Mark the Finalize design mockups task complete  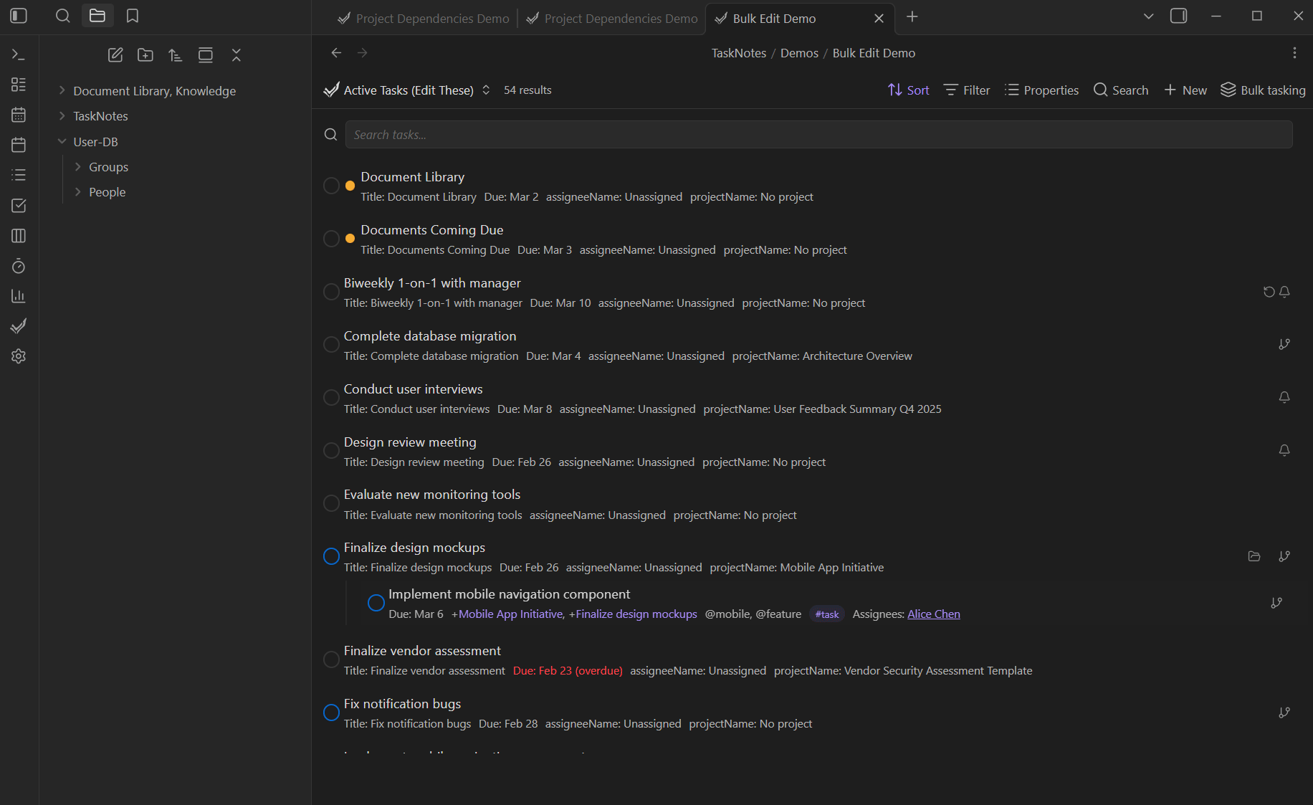(x=331, y=556)
